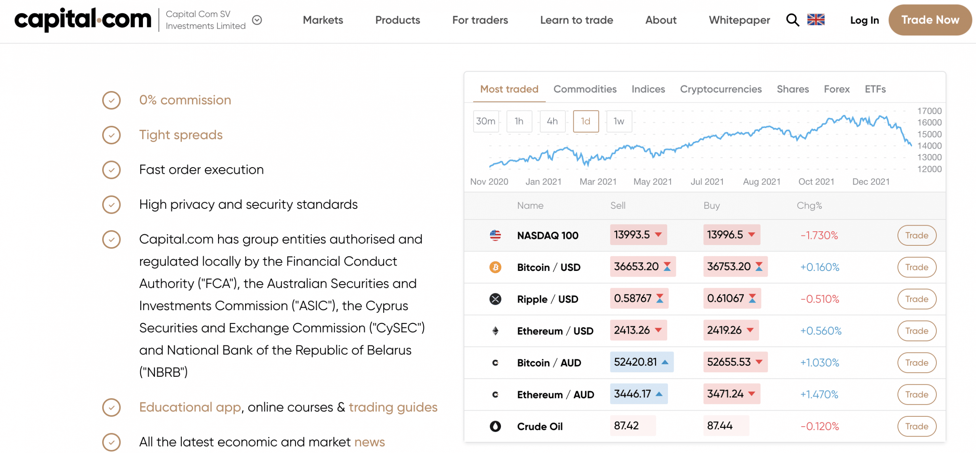The image size is (976, 453).
Task: Click the Crude Oil drop icon
Action: click(495, 426)
